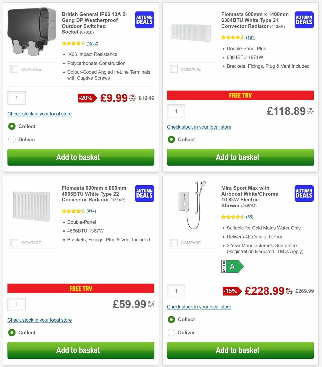Click Check stock in your local store for the Mira shower

coord(199,307)
